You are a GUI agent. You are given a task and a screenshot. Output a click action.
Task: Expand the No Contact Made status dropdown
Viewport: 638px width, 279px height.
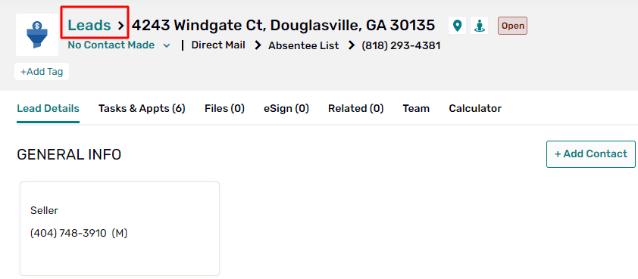pyautogui.click(x=119, y=45)
